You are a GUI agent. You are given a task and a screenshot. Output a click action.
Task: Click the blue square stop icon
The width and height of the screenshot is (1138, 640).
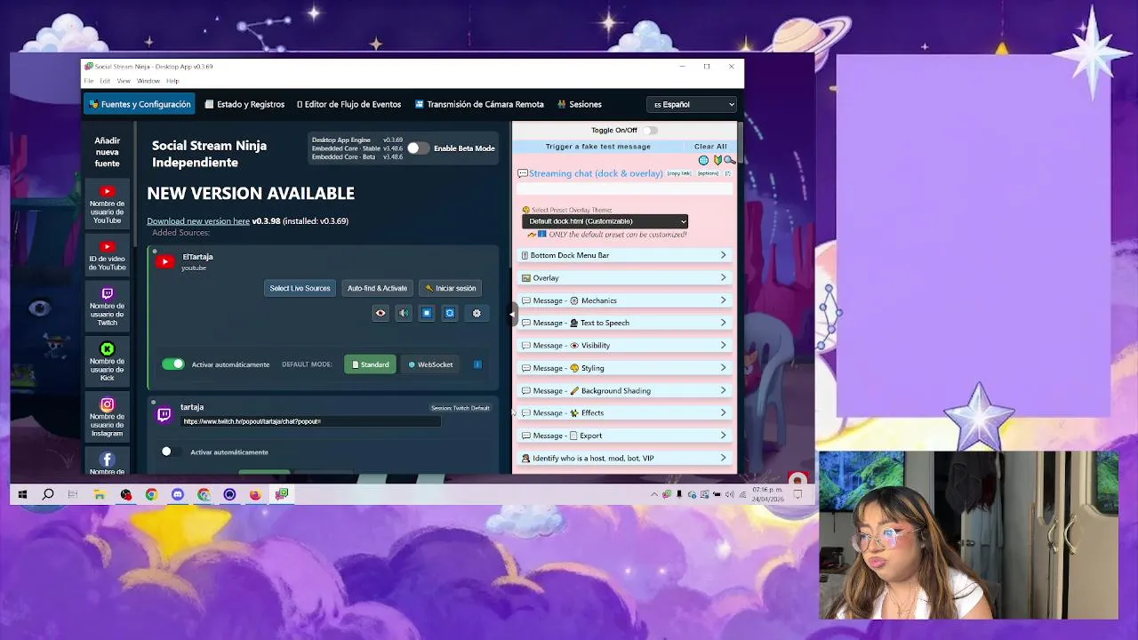pyautogui.click(x=427, y=313)
